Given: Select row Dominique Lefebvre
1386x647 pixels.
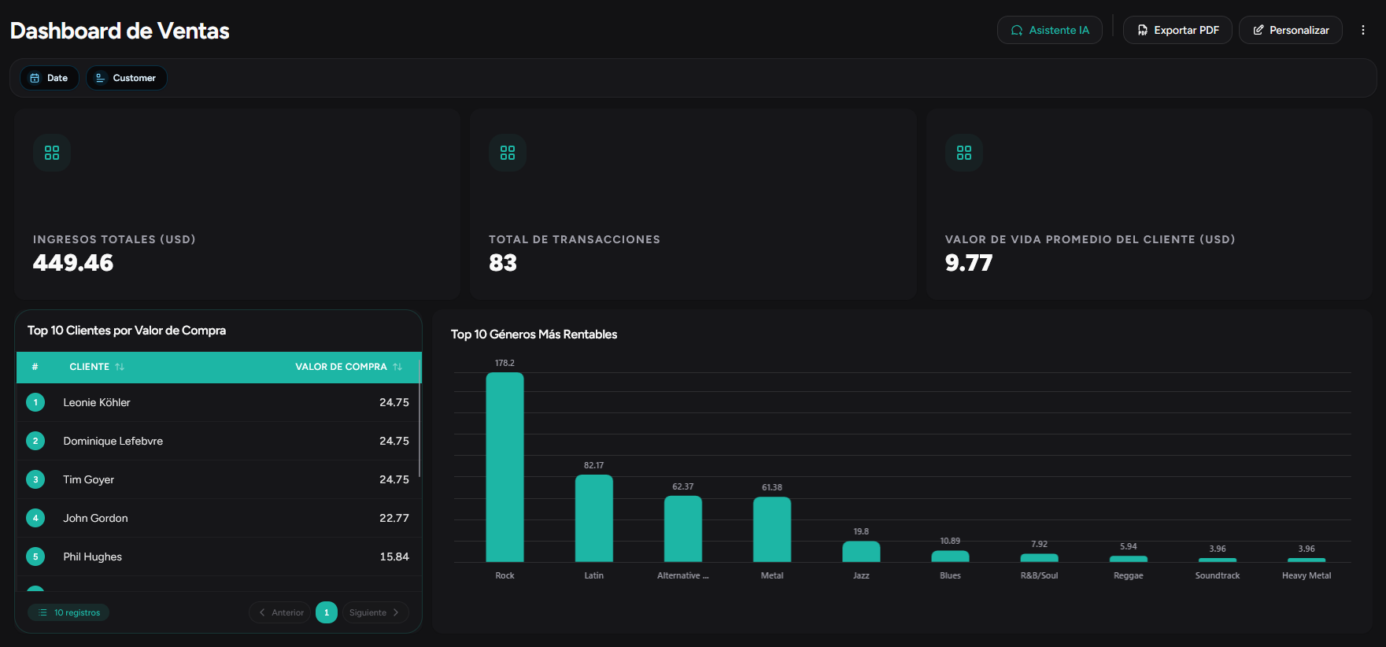Looking at the screenshot, I should tap(218, 441).
